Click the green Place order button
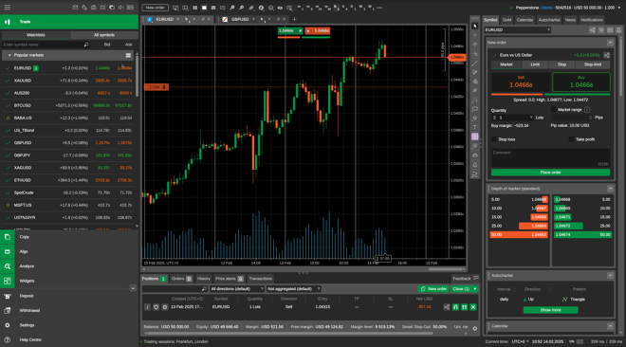 pyautogui.click(x=550, y=173)
